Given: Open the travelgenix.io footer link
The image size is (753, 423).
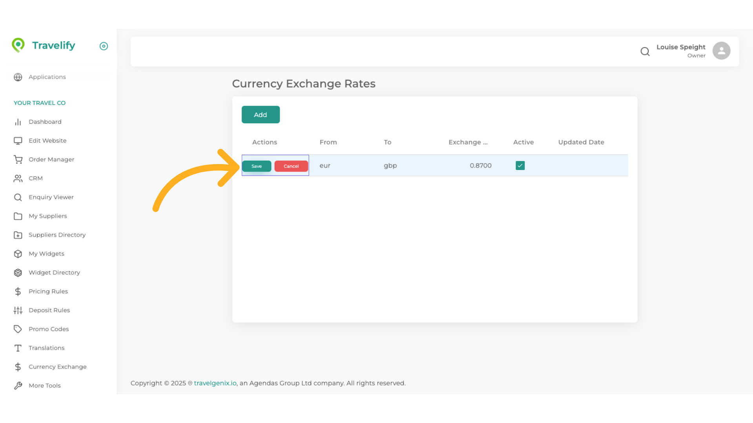Looking at the screenshot, I should point(215,383).
